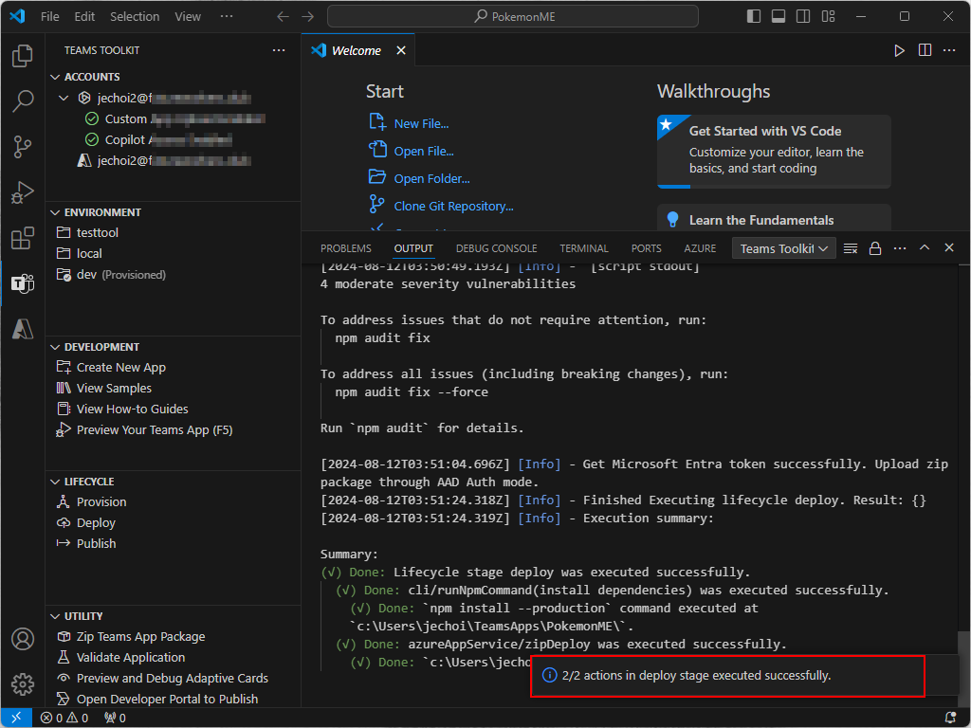The width and height of the screenshot is (971, 728).
Task: Open the Search view in activity bar
Action: point(23,100)
